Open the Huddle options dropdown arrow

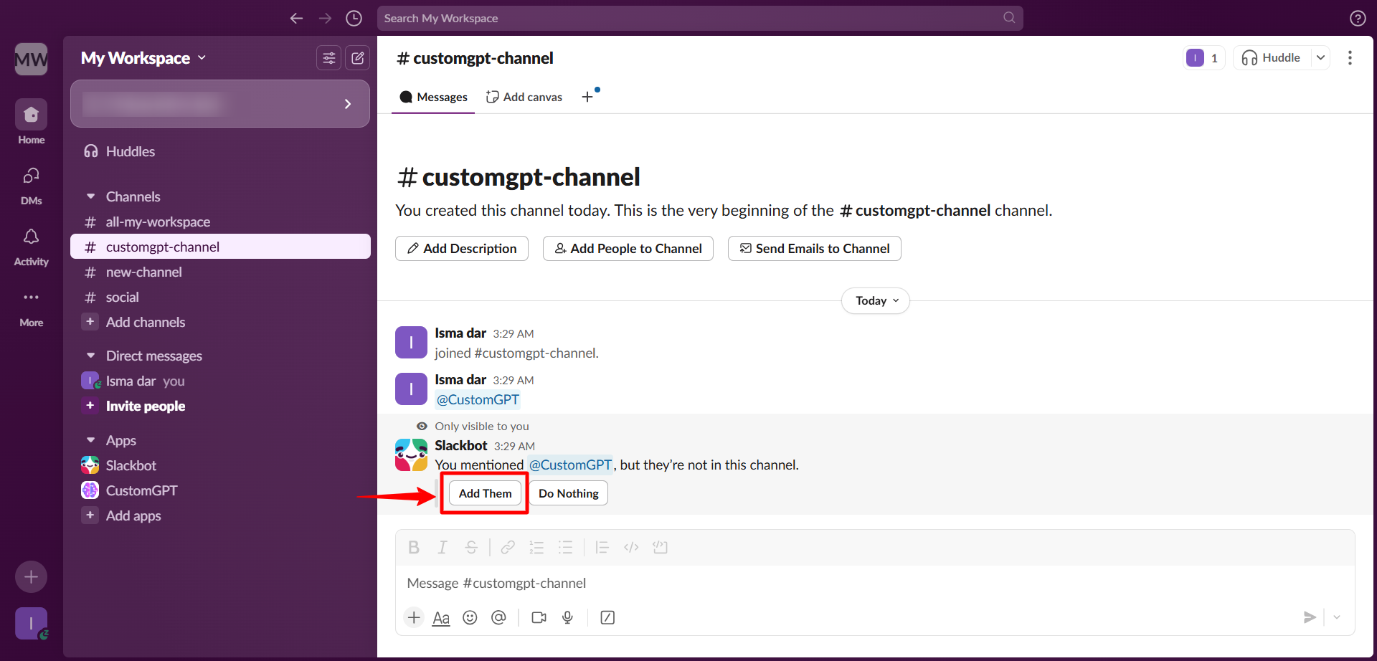point(1320,58)
